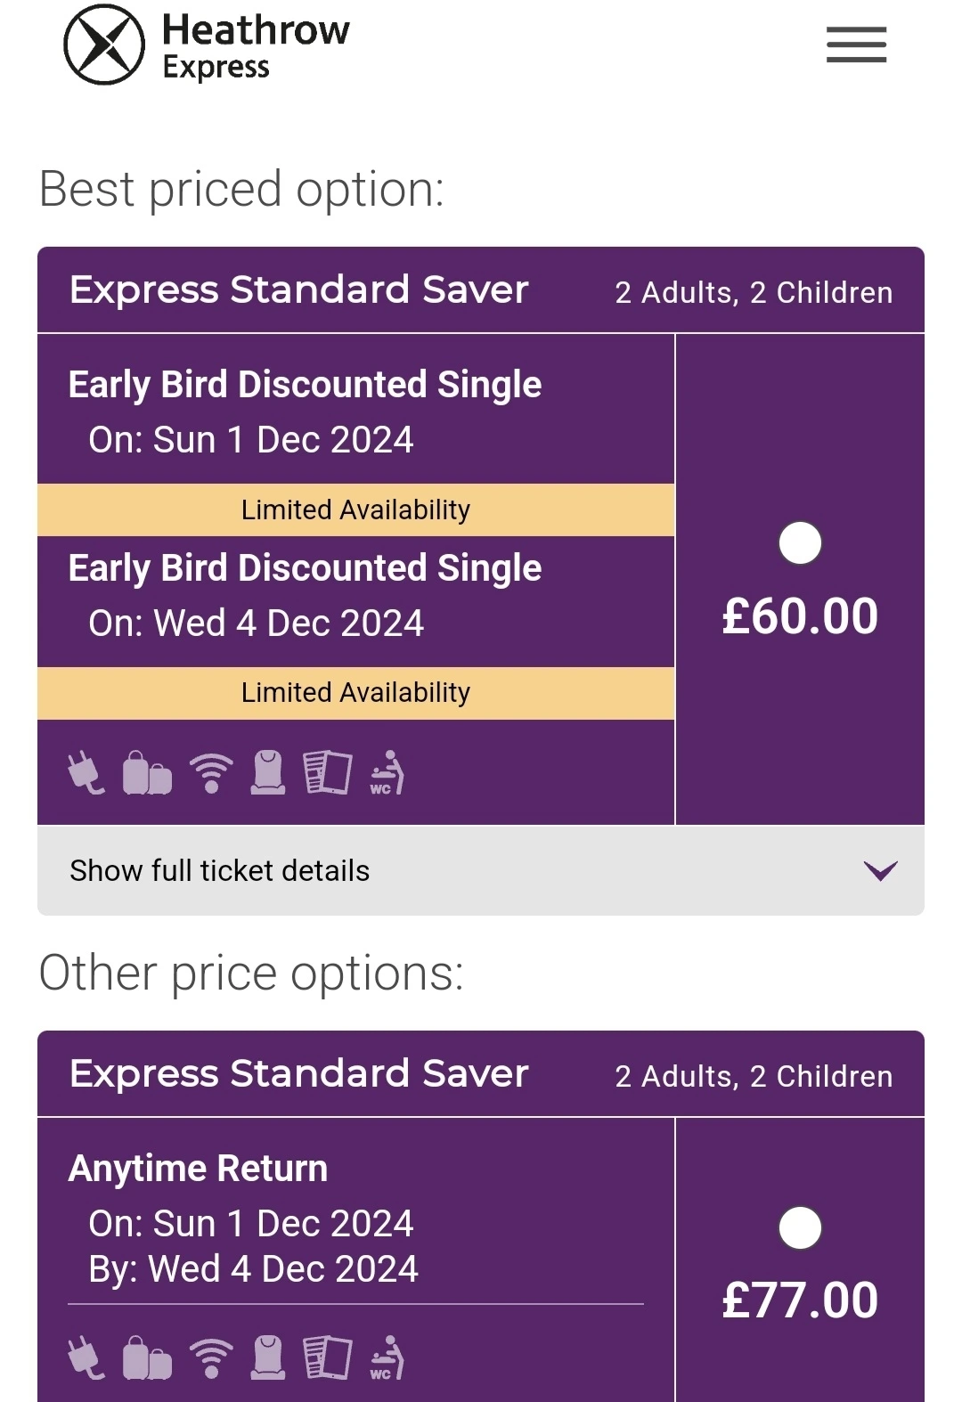Select the £60.00 Early Bird option
Viewport: 962px width, 1402px height.
800,543
